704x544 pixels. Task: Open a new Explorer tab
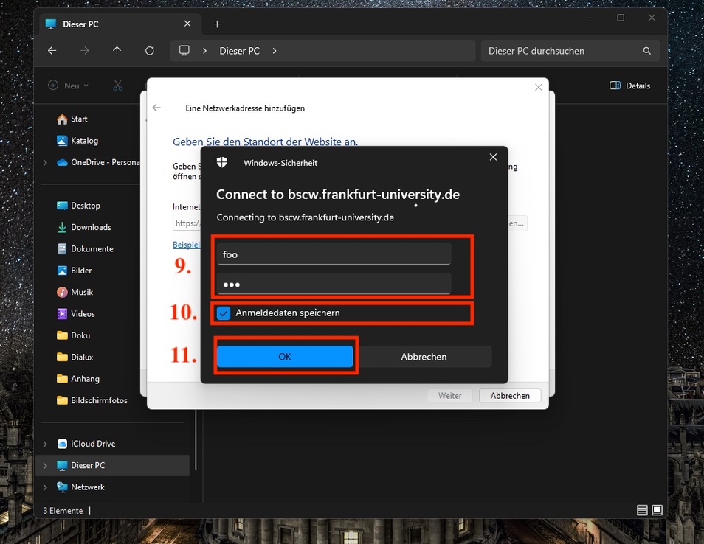(x=217, y=24)
